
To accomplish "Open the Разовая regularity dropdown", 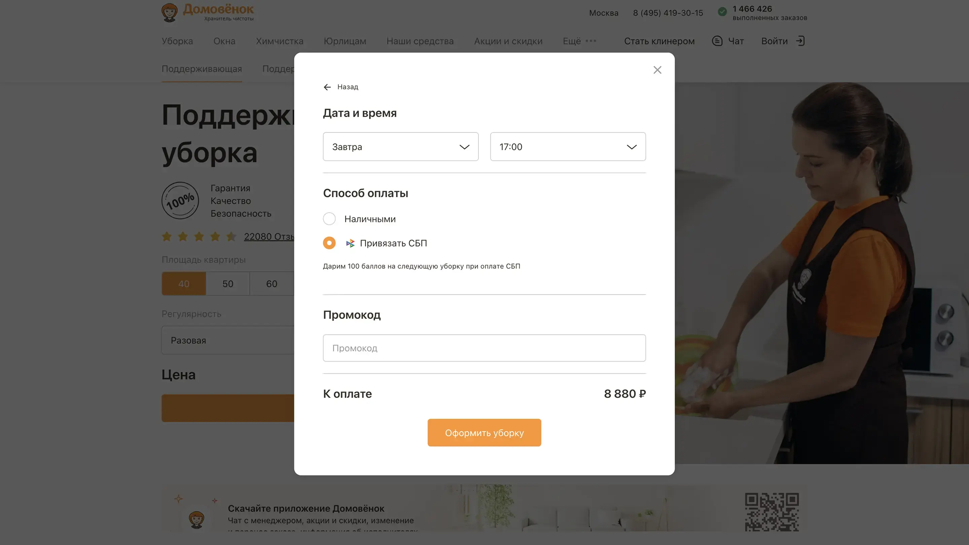I will point(227,340).
